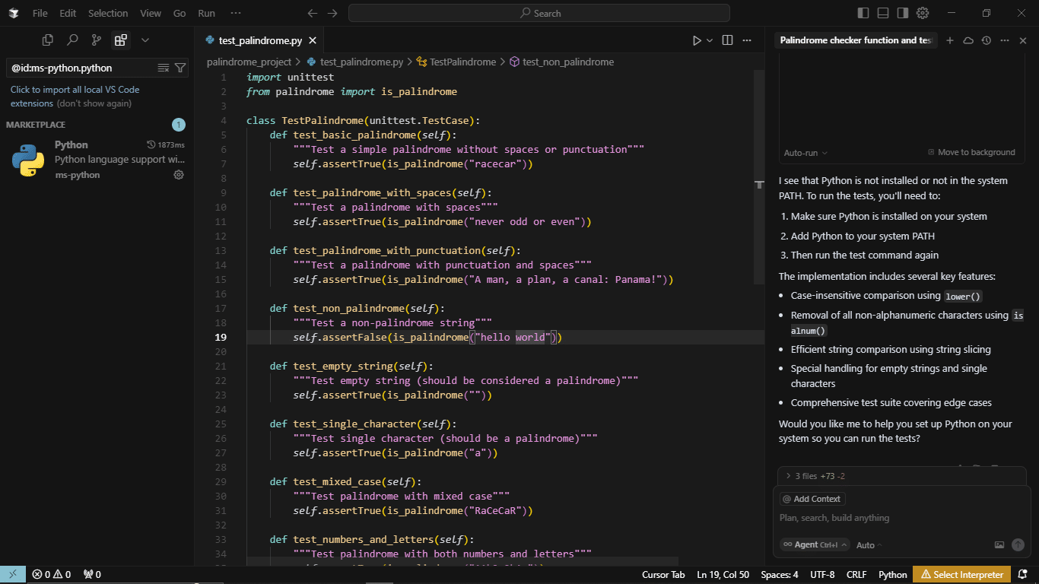This screenshot has width=1039, height=584.
Task: Expand the 3 files changes list
Action: 815,476
